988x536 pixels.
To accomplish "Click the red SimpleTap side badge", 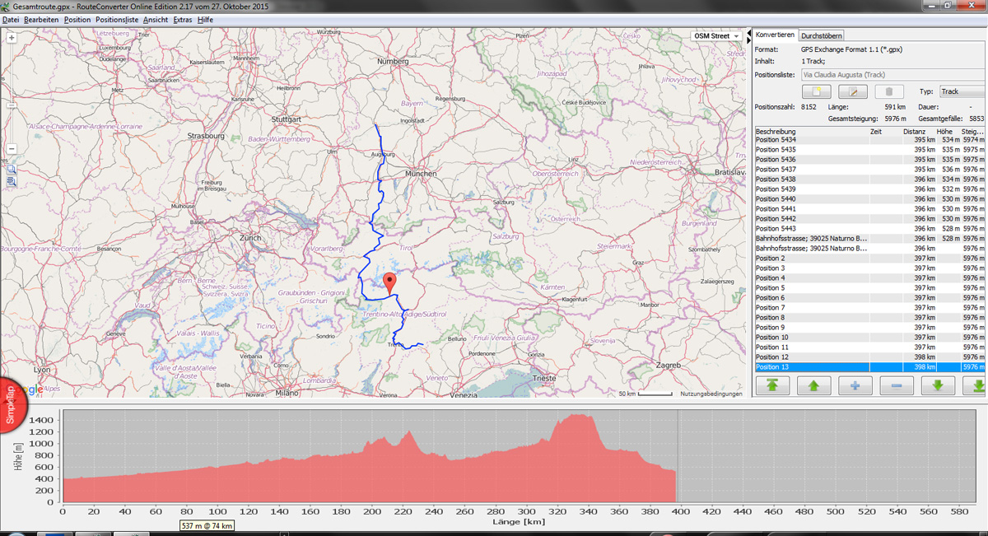I will click(12, 404).
